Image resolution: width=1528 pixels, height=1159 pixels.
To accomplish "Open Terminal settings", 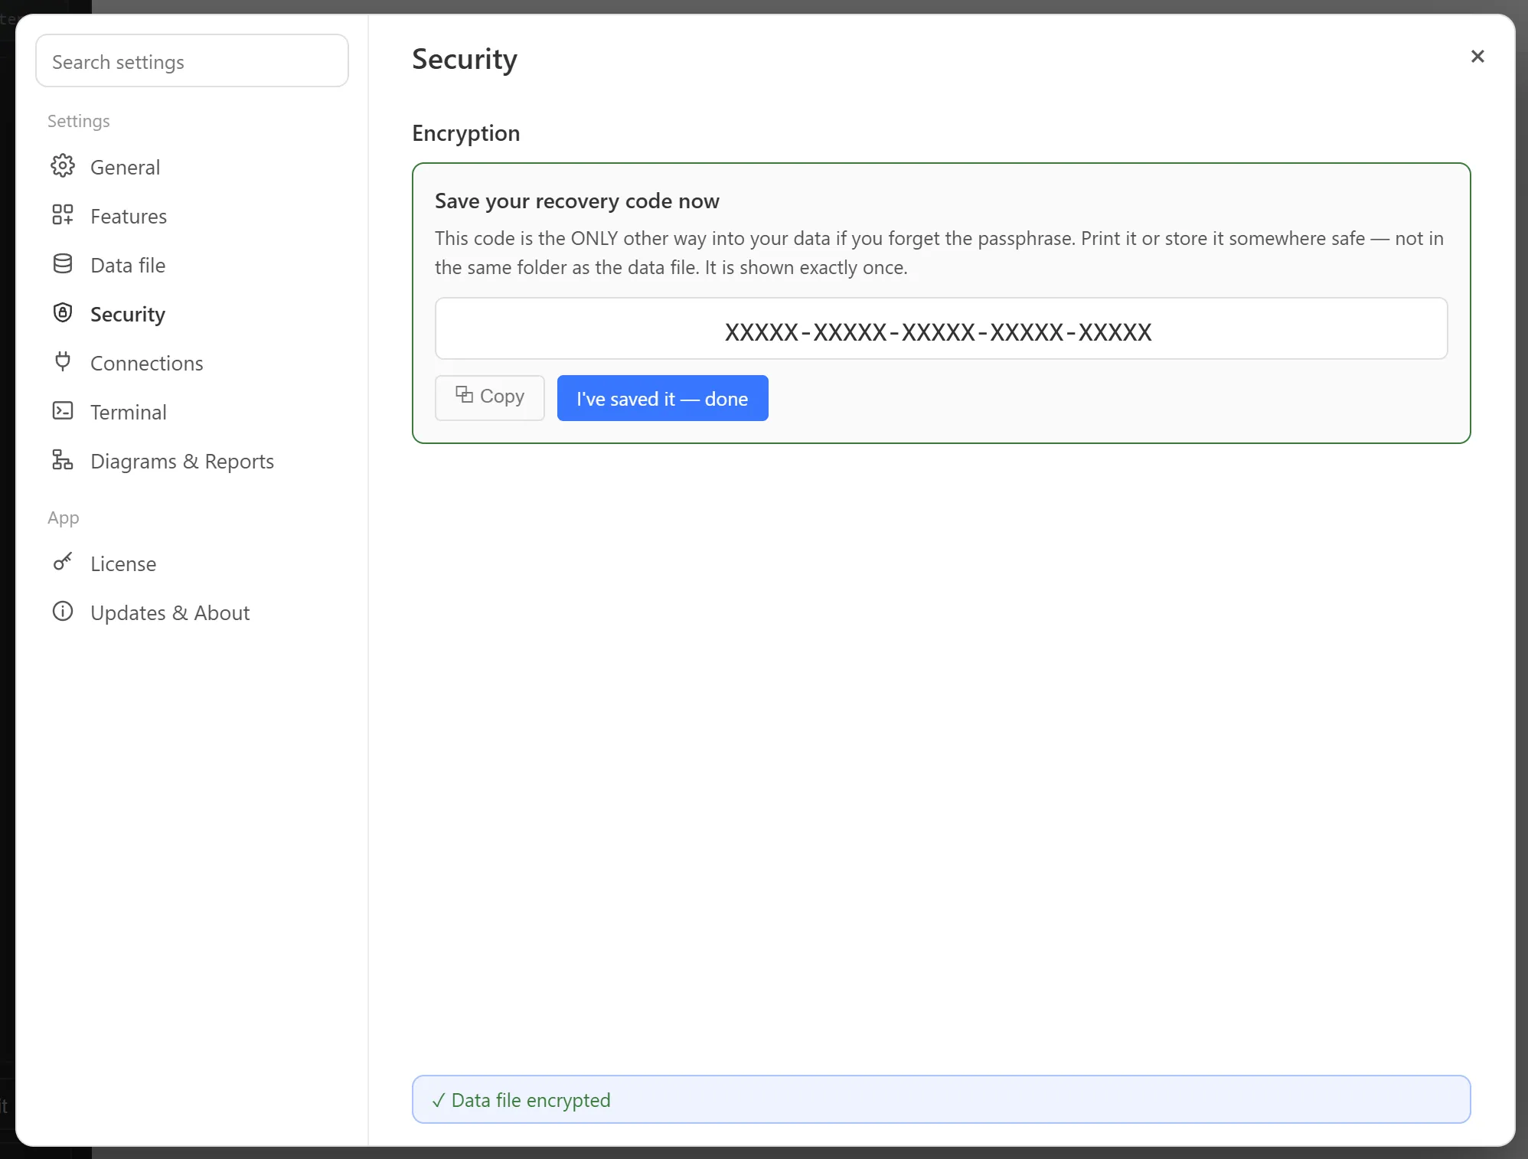I will click(191, 412).
